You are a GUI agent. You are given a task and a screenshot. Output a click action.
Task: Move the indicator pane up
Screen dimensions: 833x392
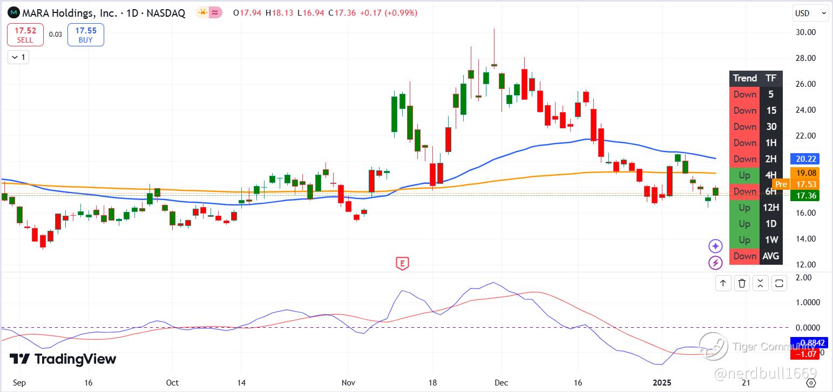point(723,283)
